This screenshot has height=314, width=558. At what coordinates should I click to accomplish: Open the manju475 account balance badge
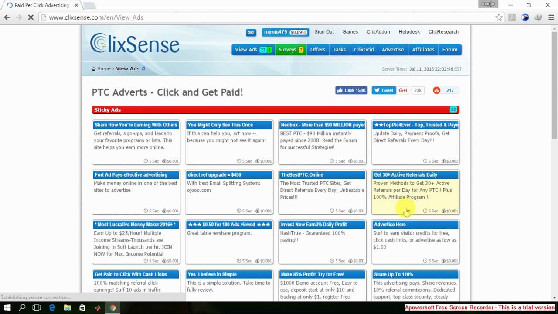coord(286,32)
